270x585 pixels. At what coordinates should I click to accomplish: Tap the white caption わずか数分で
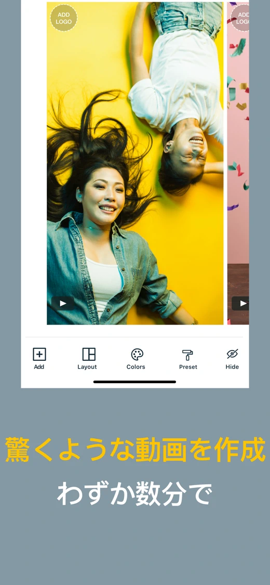[x=134, y=493]
